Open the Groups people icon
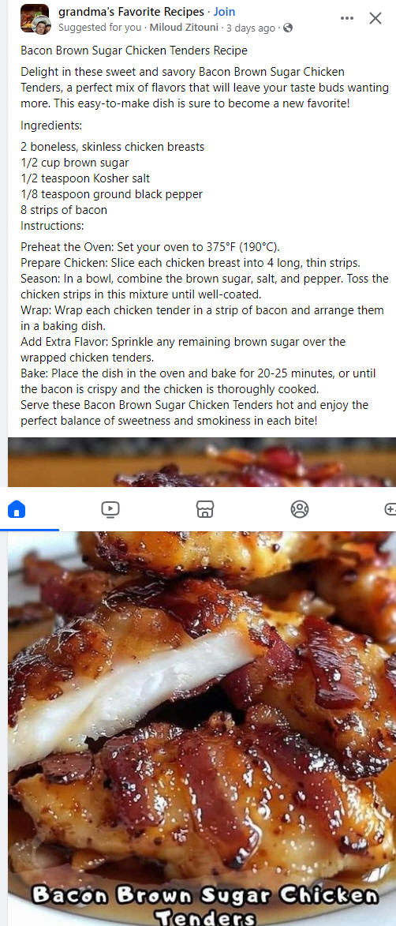Image resolution: width=396 pixels, height=926 pixels. [x=300, y=508]
